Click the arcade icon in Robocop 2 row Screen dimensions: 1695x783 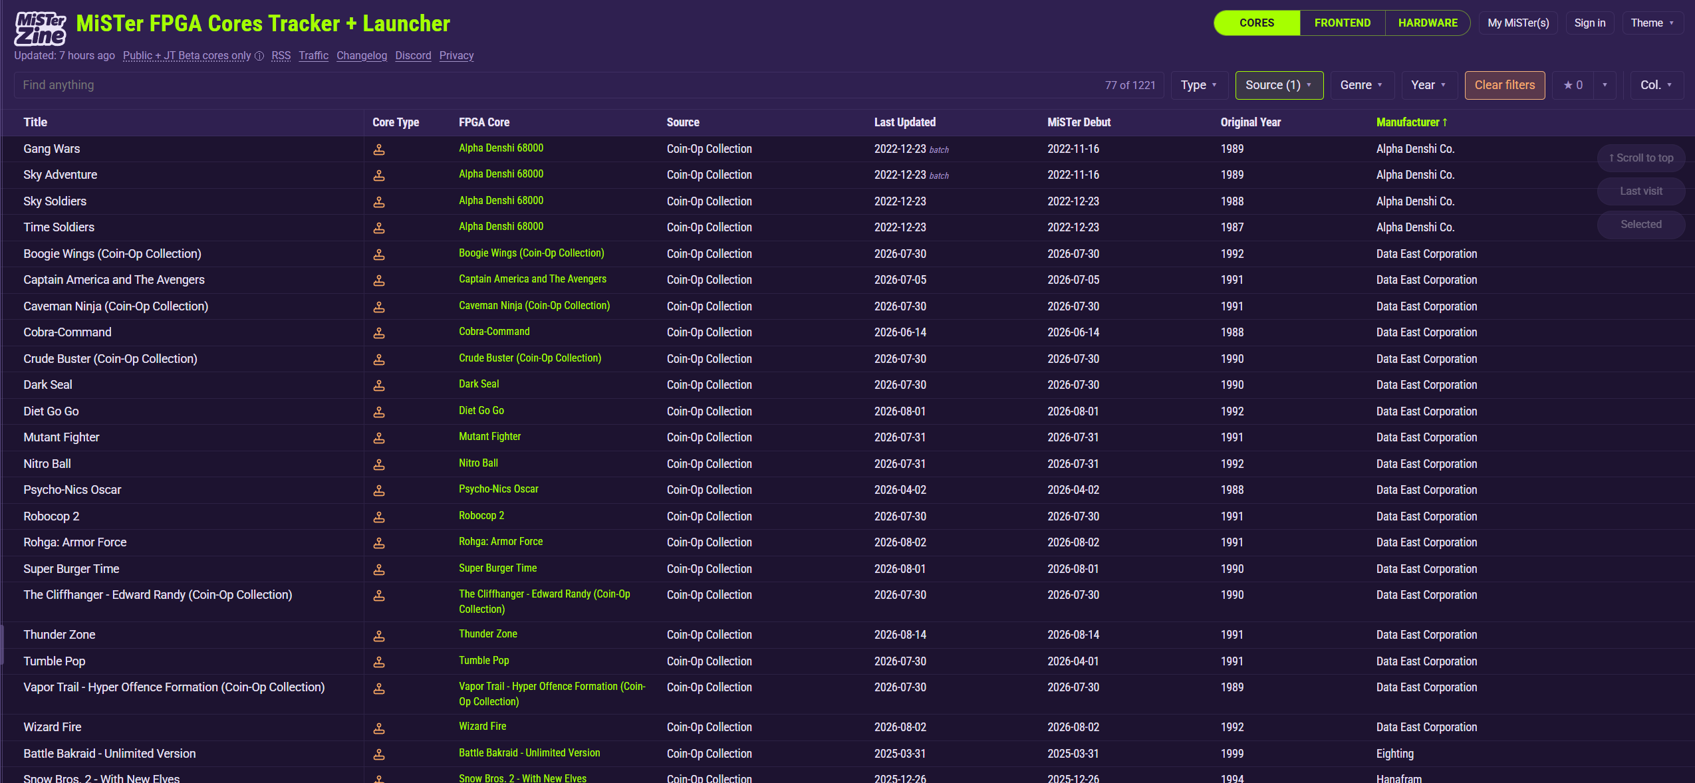(x=379, y=517)
